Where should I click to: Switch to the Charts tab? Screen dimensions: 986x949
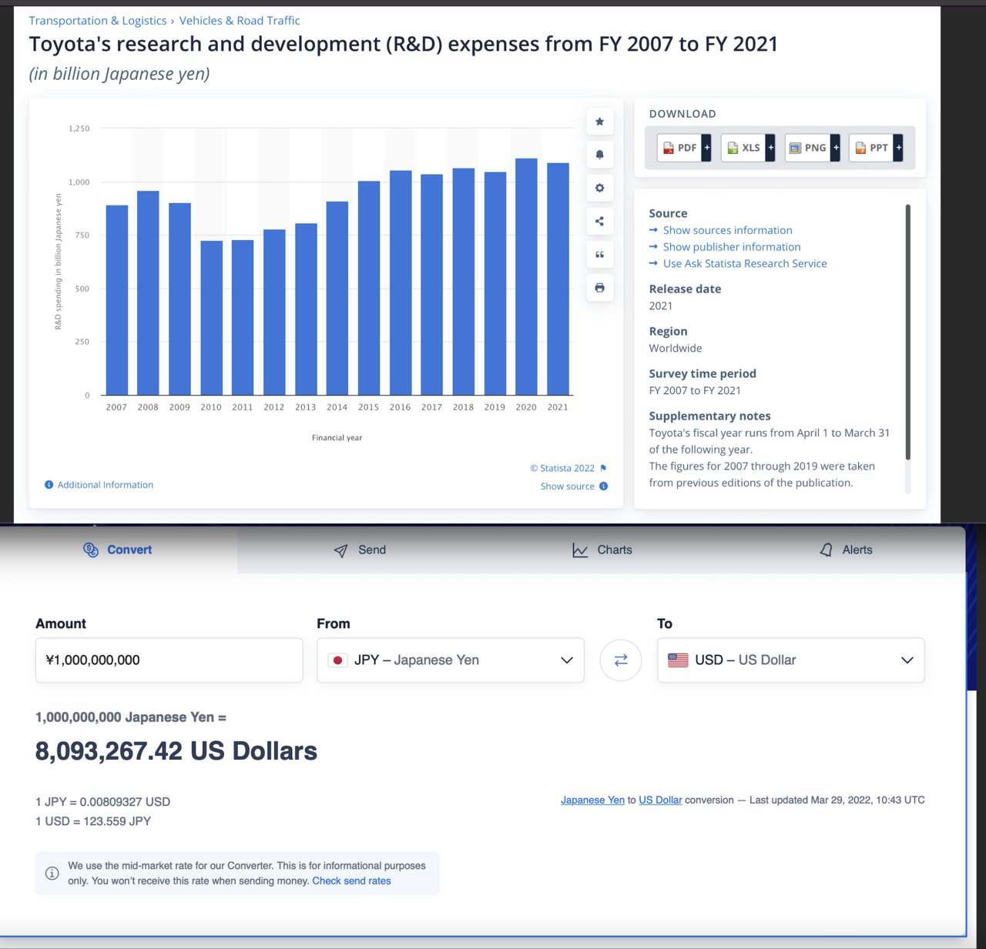tap(602, 550)
